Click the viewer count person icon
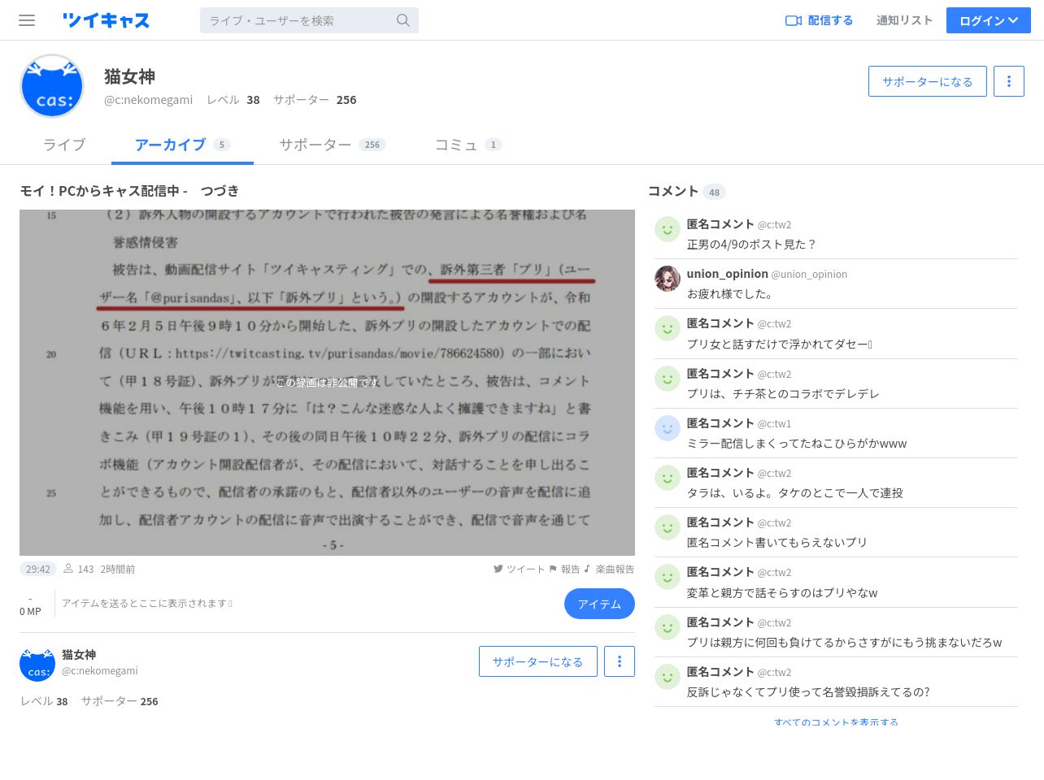The height and width of the screenshot is (780, 1044). [x=68, y=569]
